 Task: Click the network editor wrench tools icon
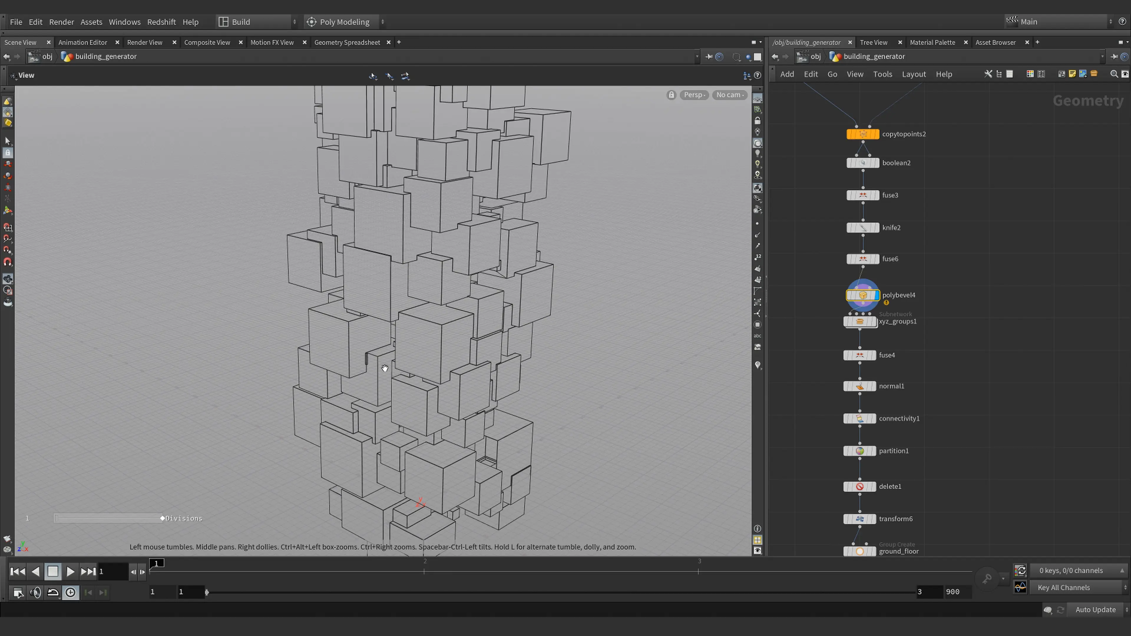(988, 74)
